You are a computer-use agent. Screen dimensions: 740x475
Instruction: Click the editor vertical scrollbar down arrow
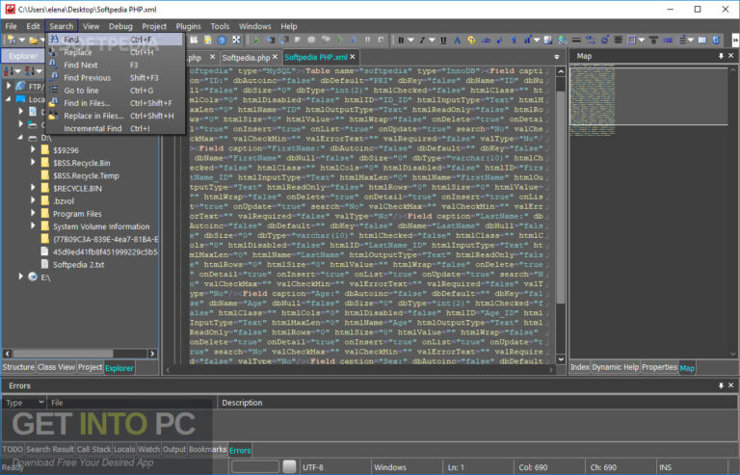point(561,359)
